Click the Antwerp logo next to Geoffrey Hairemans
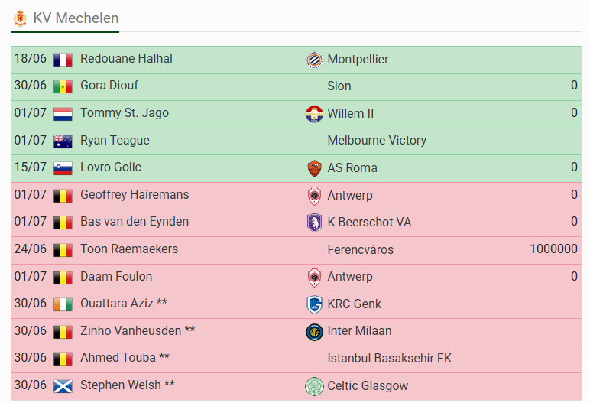The width and height of the screenshot is (590, 403). pyautogui.click(x=314, y=196)
